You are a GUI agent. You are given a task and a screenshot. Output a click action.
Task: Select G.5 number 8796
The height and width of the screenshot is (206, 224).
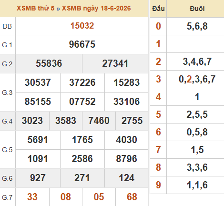point(127,159)
